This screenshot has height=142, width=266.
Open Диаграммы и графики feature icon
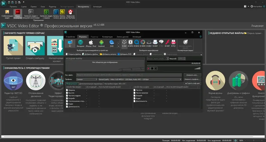tap(238, 80)
